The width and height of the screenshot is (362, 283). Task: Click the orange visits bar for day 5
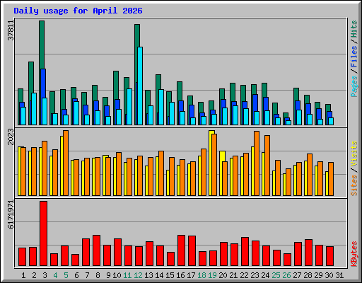(66, 163)
